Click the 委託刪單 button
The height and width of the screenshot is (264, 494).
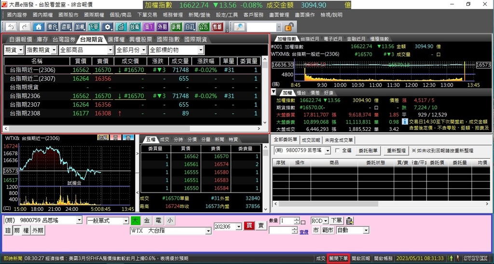368,151
